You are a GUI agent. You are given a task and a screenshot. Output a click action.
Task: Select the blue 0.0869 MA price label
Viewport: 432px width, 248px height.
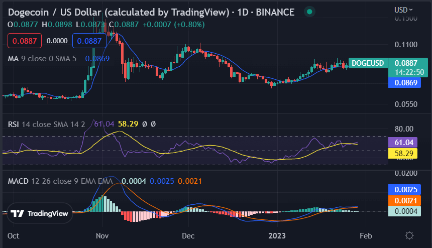[x=404, y=82]
